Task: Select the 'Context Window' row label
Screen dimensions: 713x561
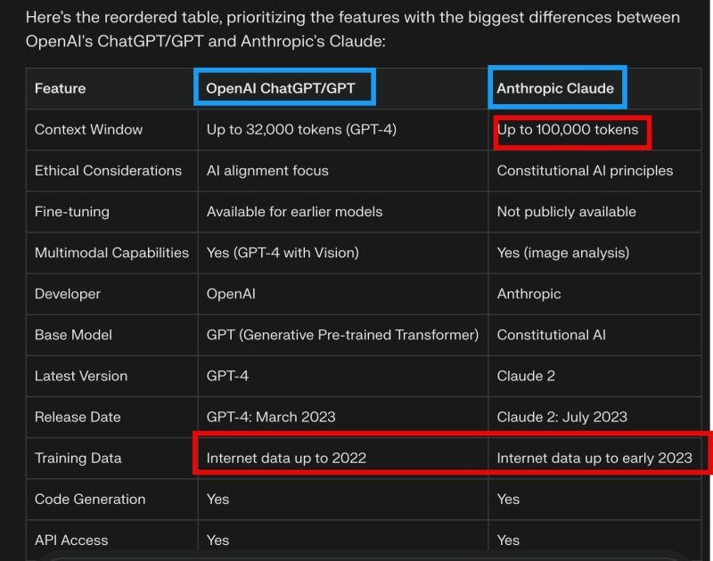Action: 88,129
